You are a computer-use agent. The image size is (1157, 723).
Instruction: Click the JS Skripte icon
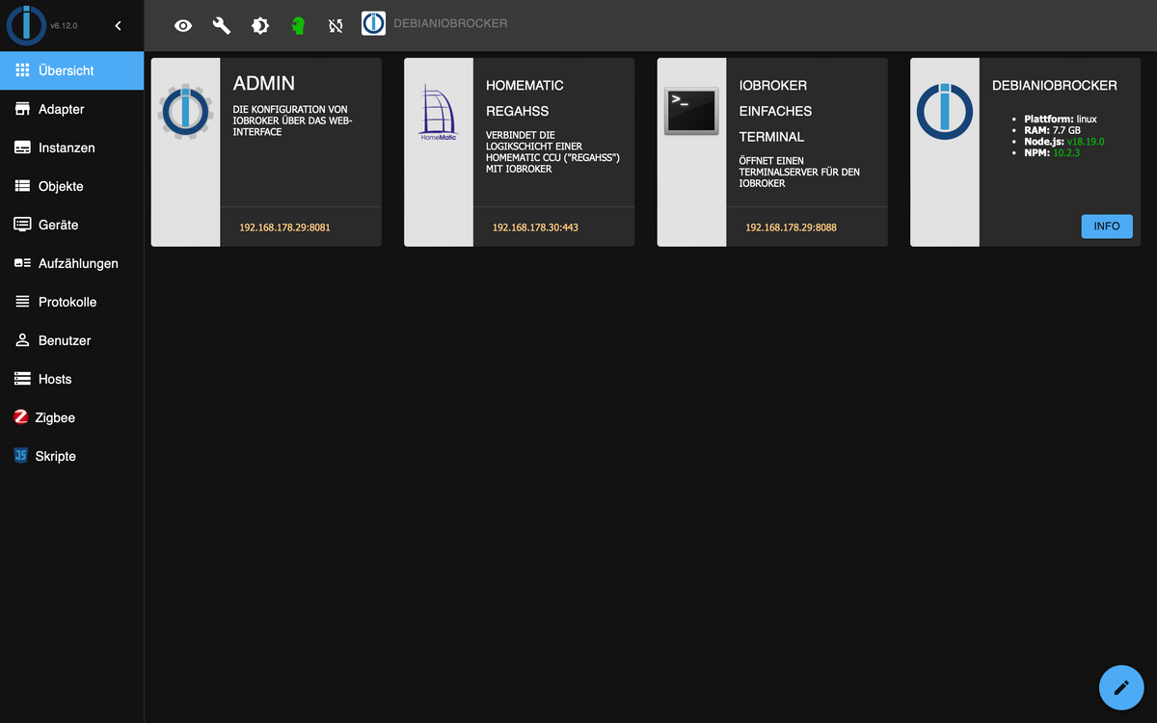(21, 456)
